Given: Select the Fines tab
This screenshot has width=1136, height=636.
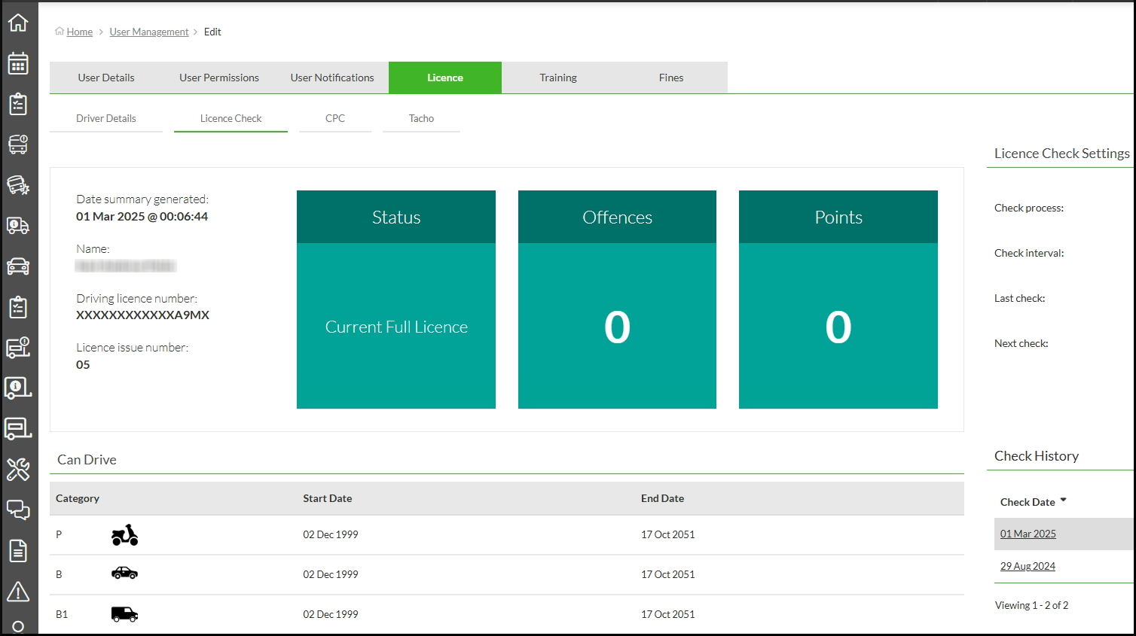Looking at the screenshot, I should 671,78.
